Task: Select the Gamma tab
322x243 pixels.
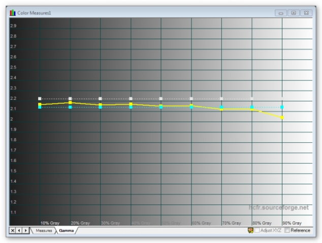Action: click(67, 230)
